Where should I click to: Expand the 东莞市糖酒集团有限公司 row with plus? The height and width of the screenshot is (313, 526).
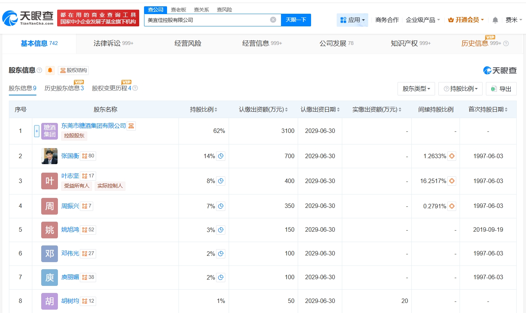coord(37,131)
